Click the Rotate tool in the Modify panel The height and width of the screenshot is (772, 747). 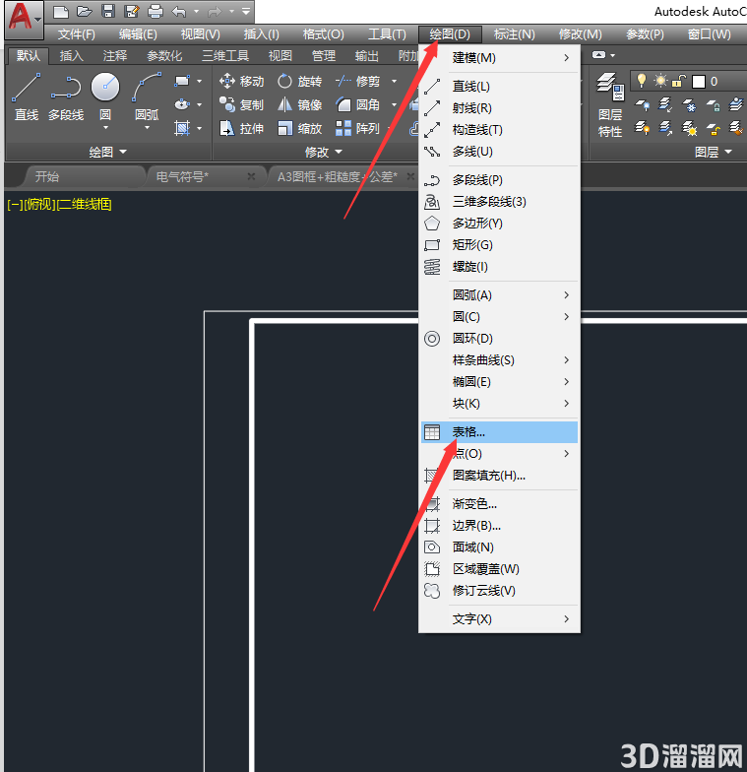tap(299, 81)
